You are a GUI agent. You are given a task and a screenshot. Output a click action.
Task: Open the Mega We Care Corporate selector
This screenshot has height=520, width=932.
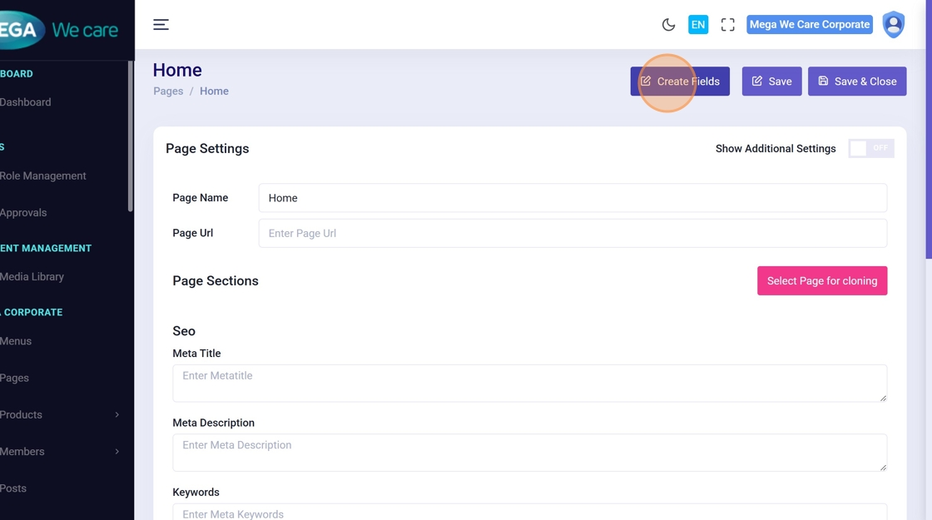[809, 25]
